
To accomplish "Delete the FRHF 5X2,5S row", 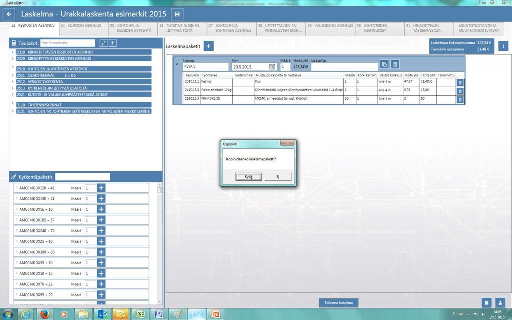I will point(460,100).
